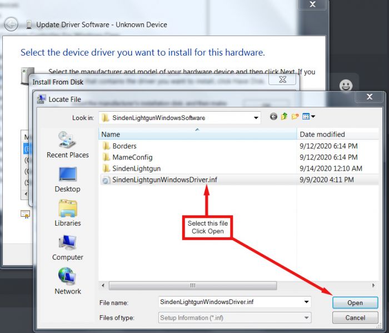Click the Recent Places shortcut icon
This screenshot has height=333, width=389.
pos(67,141)
